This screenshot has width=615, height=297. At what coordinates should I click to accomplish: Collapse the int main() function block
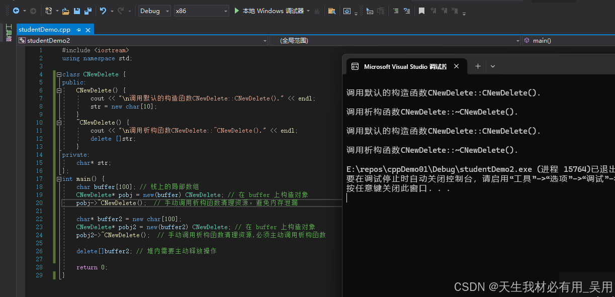59,179
